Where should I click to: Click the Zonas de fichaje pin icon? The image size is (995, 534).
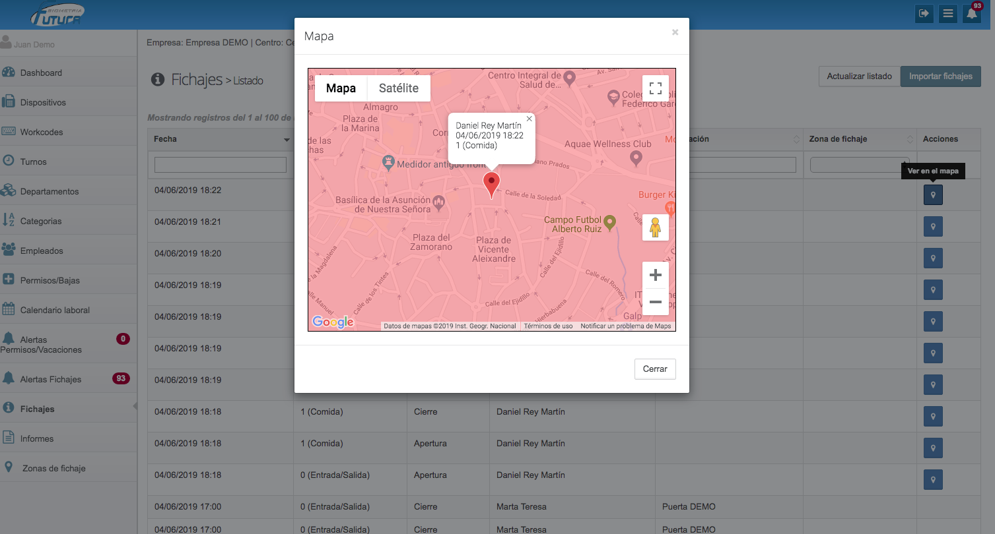pos(9,467)
